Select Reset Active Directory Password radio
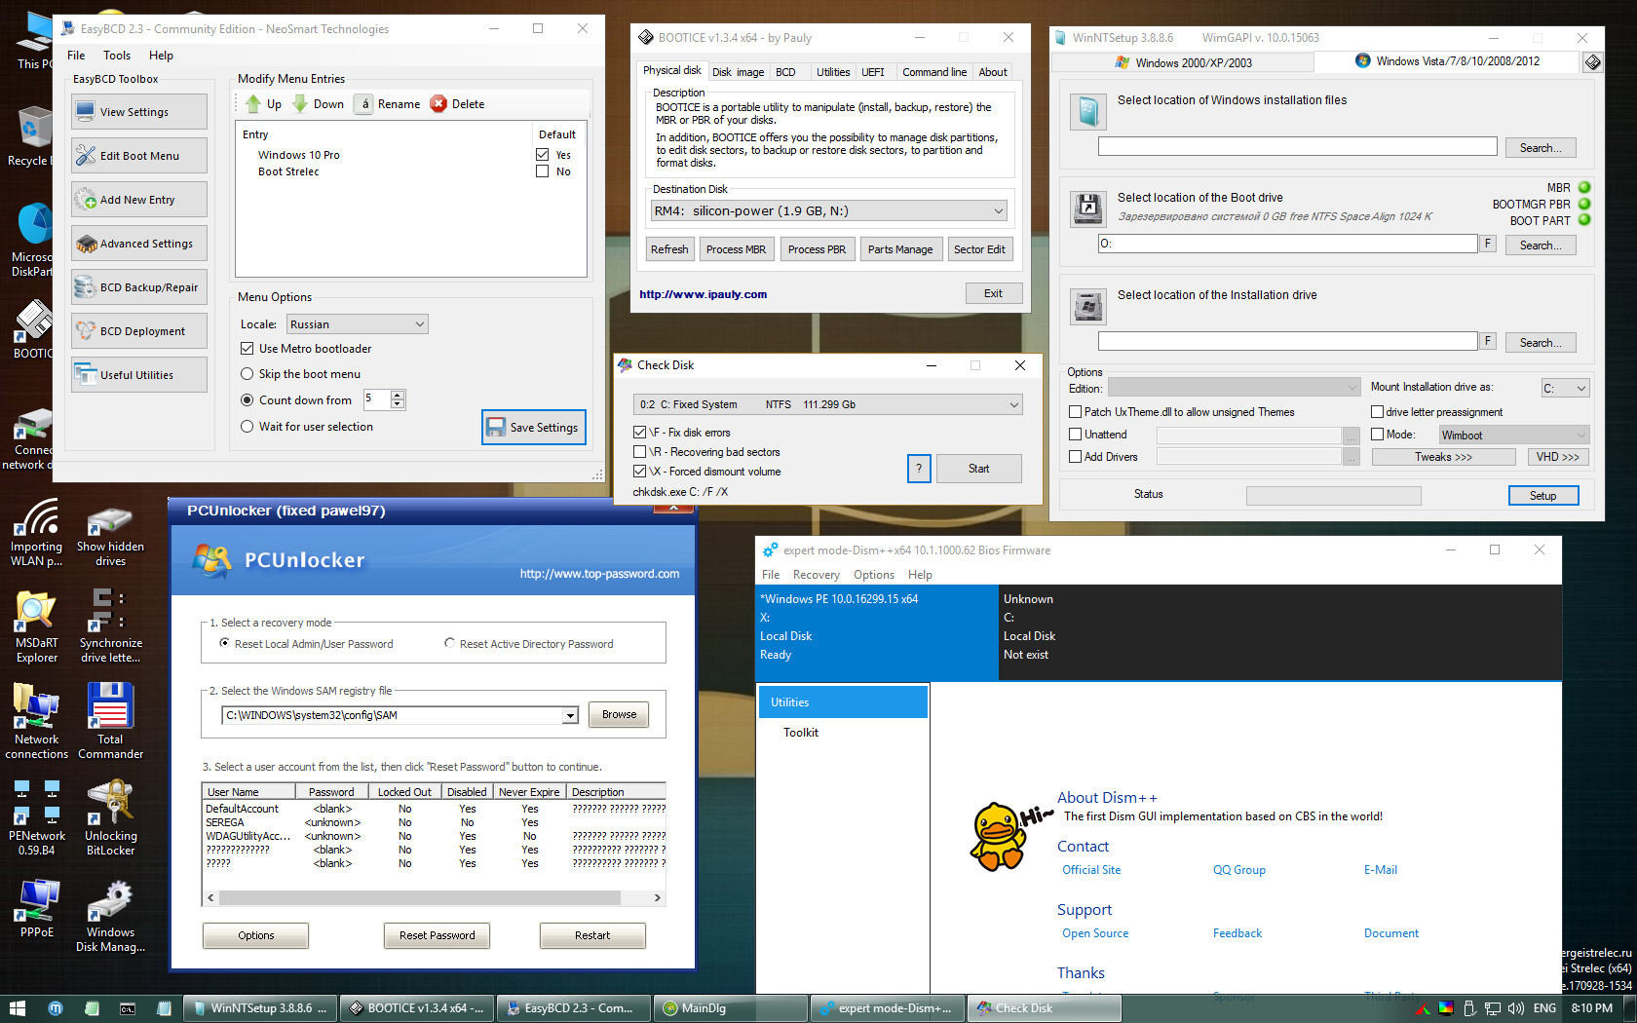The image size is (1637, 1023). pyautogui.click(x=449, y=643)
